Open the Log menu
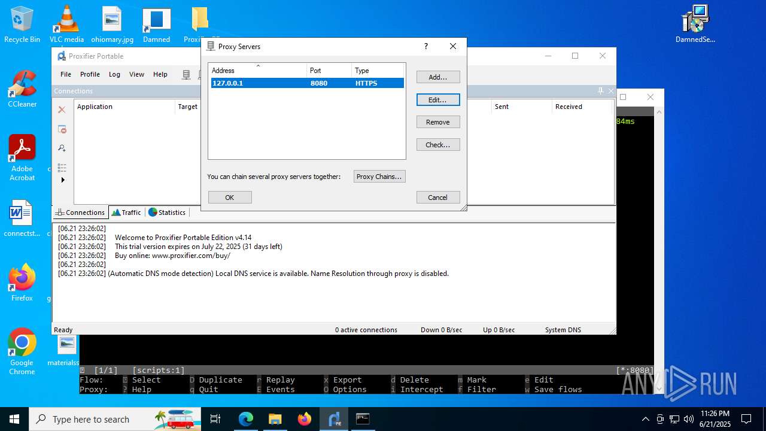766x431 pixels. click(x=114, y=74)
